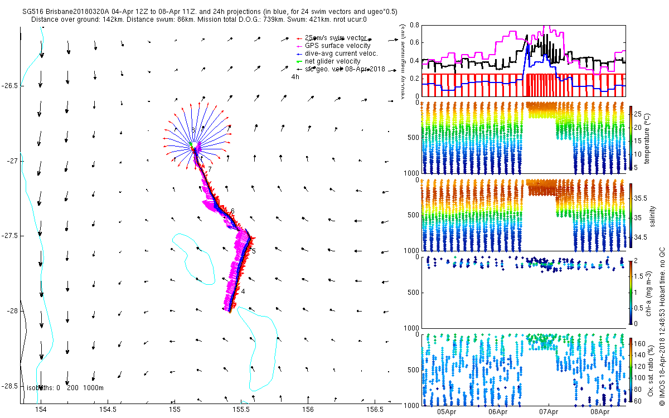669x418 pixels.
Task: Click the 0.6 tick on the velocity panel
Action: click(x=413, y=42)
